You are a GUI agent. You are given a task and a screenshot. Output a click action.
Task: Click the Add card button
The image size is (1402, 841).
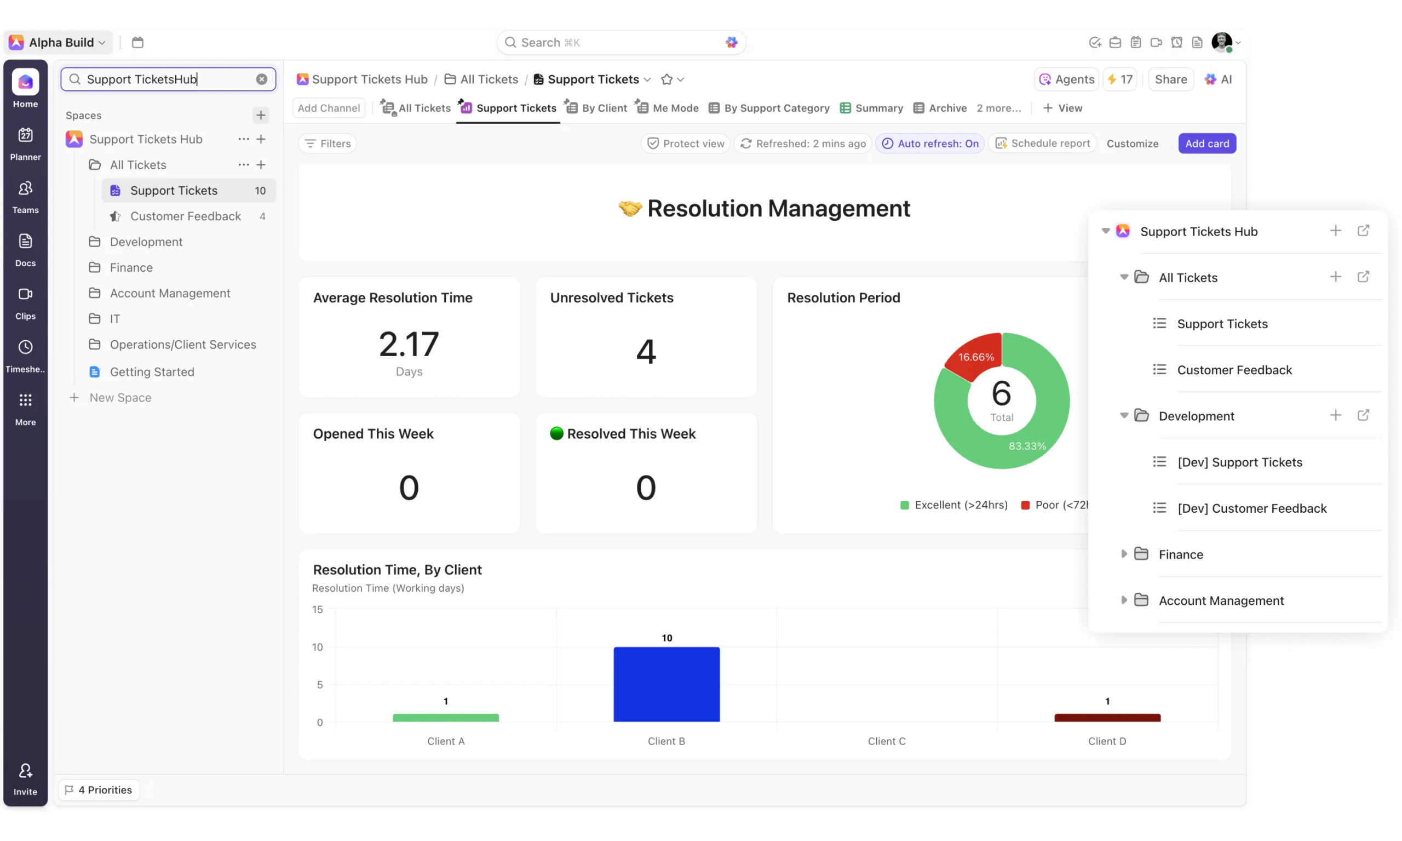1206,144
